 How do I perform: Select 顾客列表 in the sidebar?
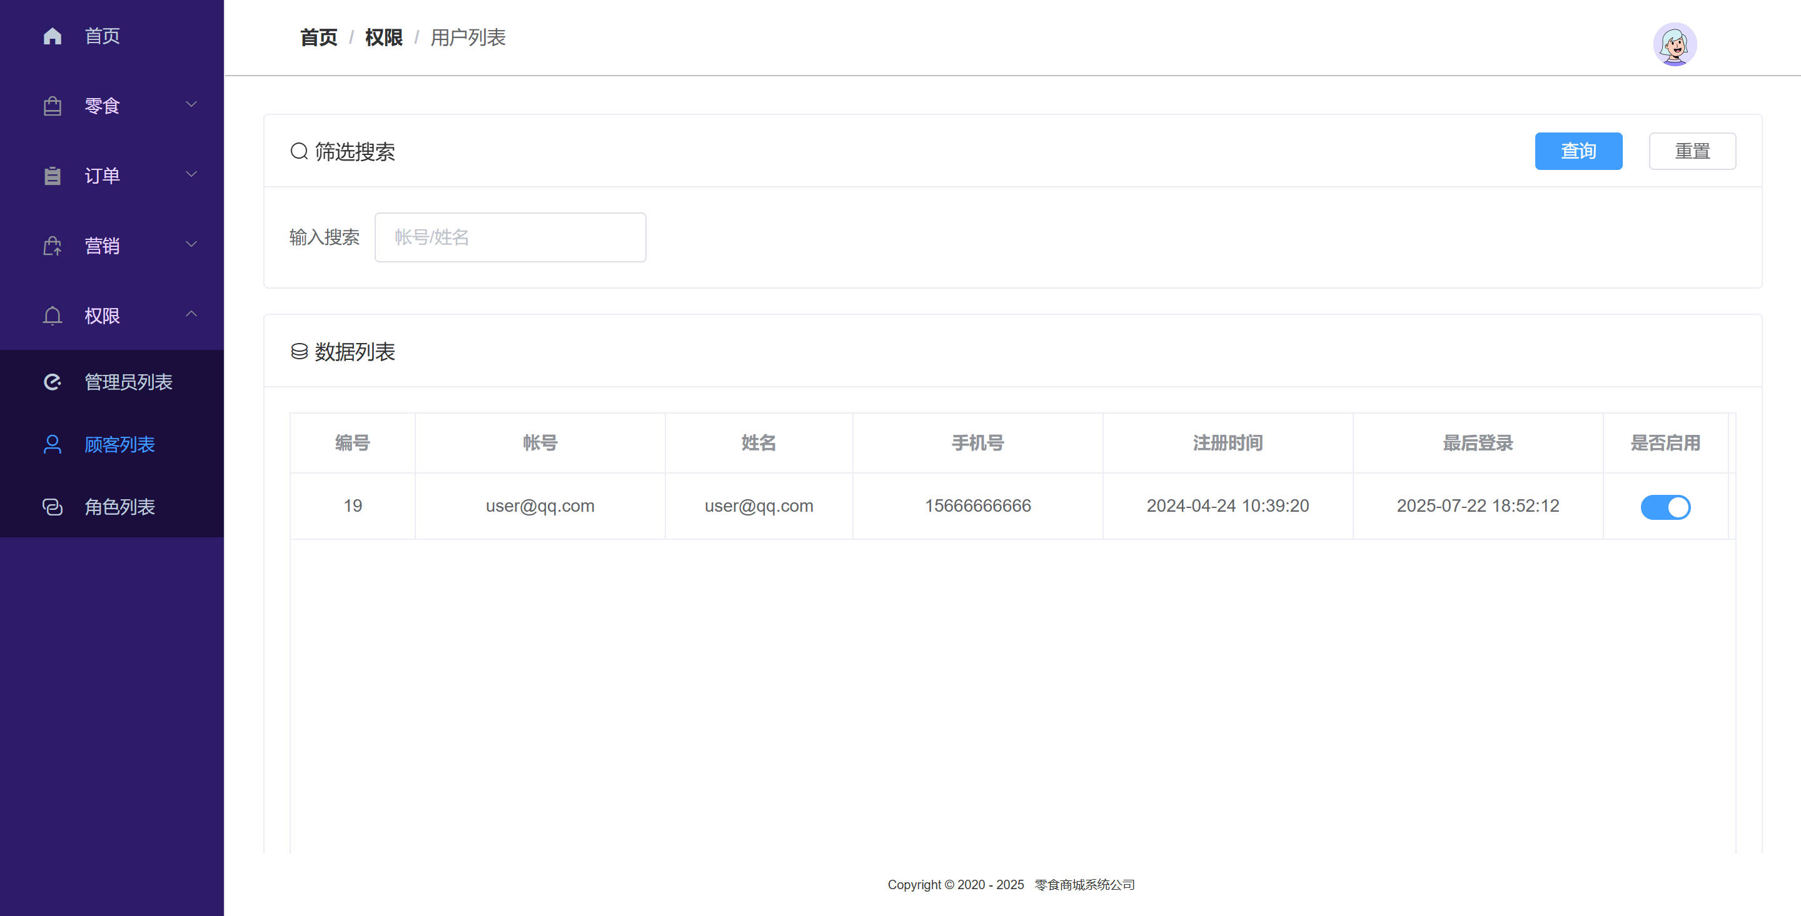112,444
